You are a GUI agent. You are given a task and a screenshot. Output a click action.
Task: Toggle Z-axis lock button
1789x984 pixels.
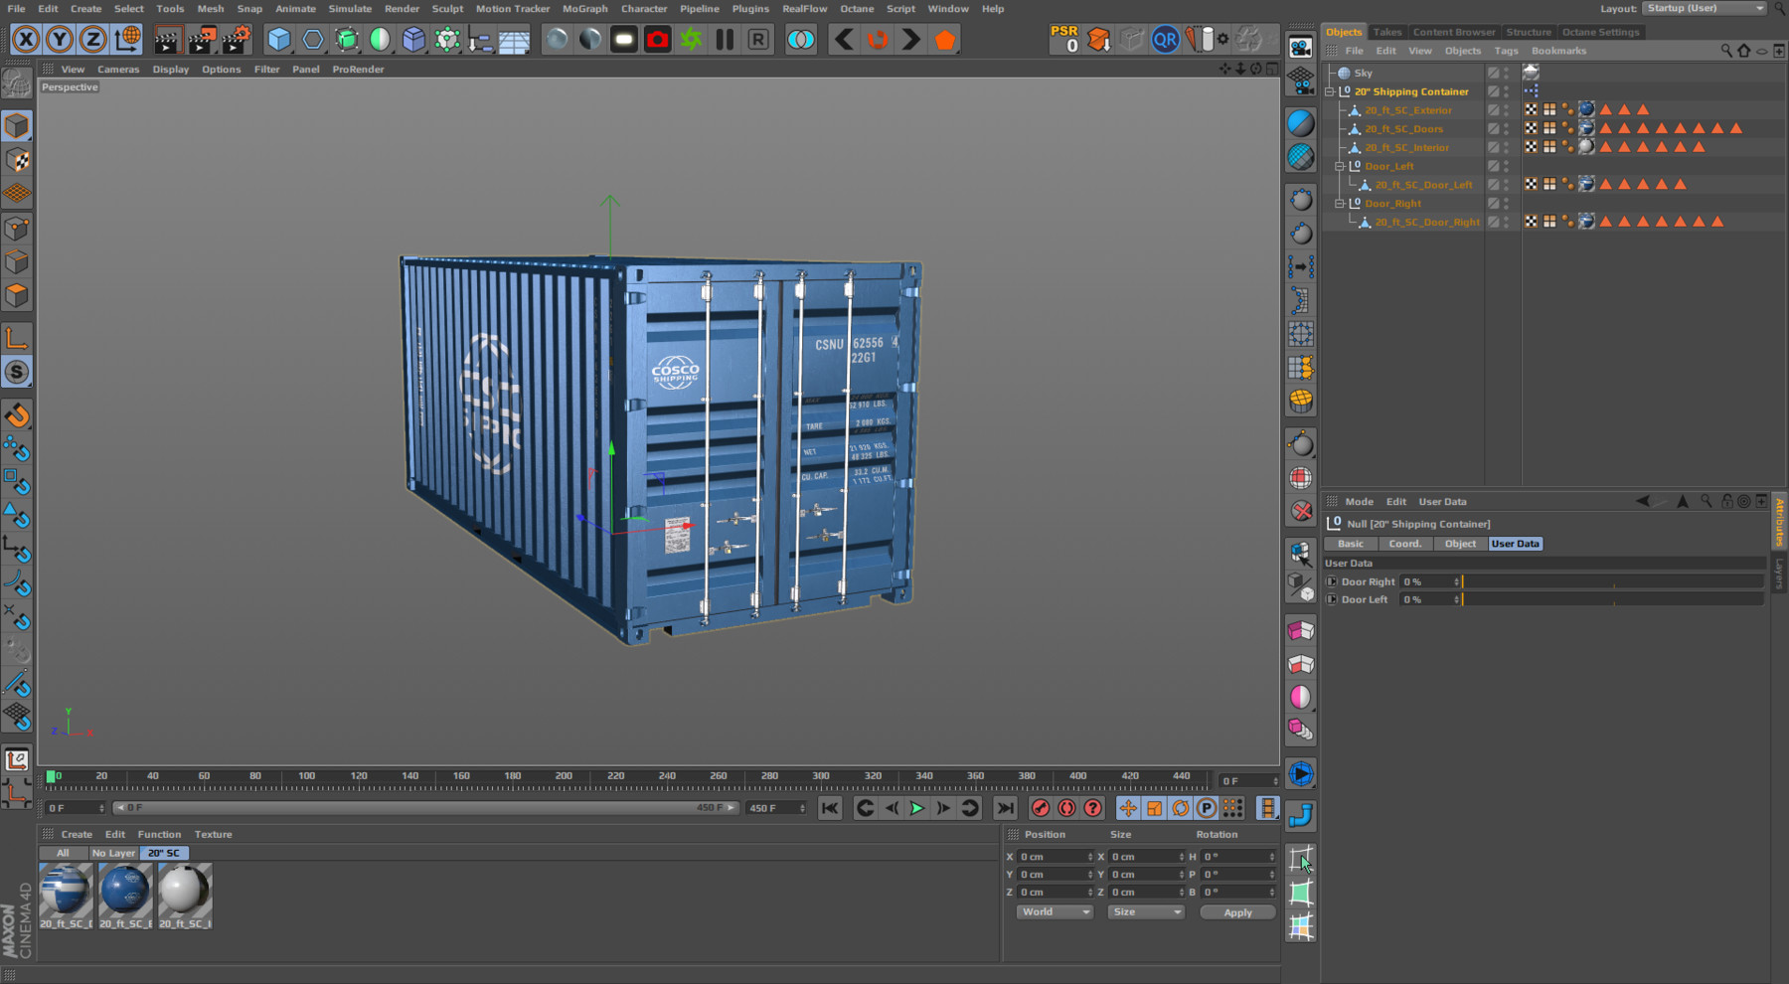pos(92,40)
